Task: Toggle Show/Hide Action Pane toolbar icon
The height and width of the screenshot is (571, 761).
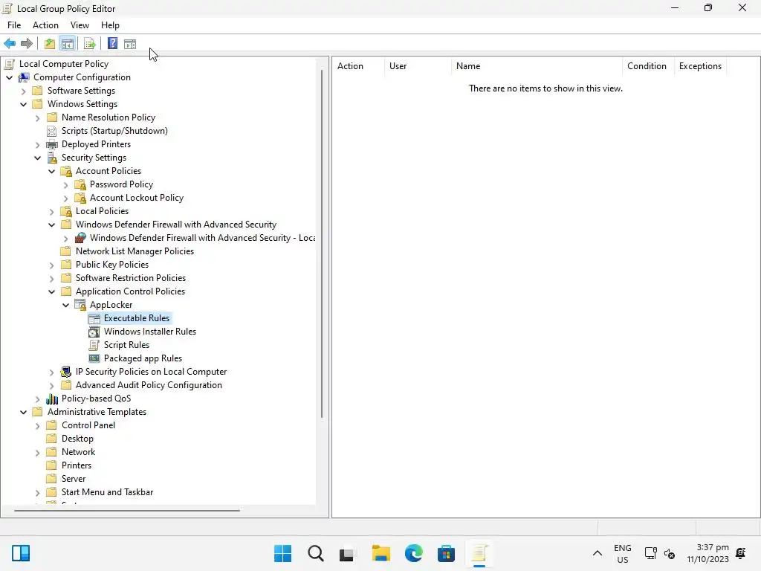Action: click(x=130, y=44)
